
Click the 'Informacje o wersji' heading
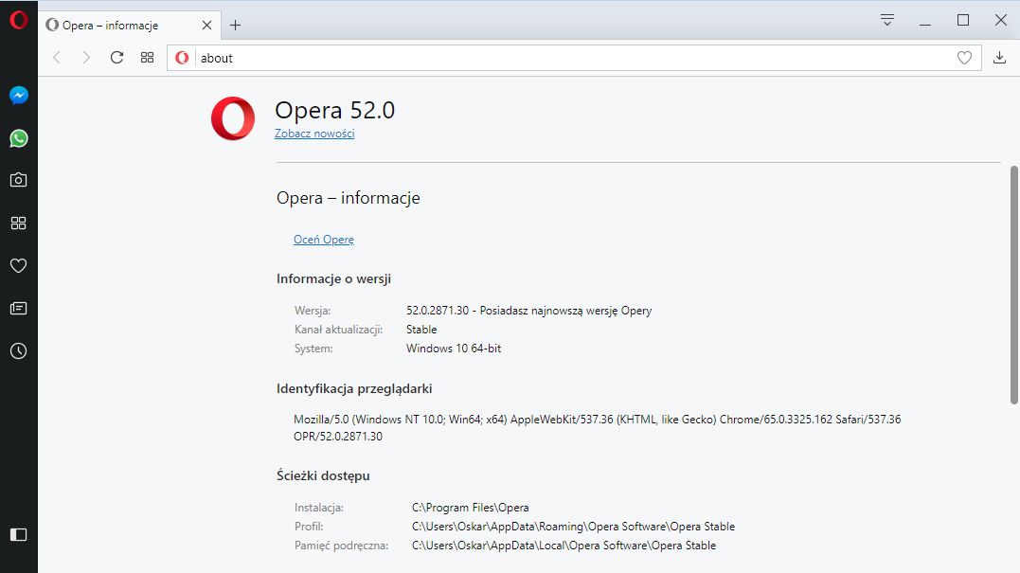point(333,278)
